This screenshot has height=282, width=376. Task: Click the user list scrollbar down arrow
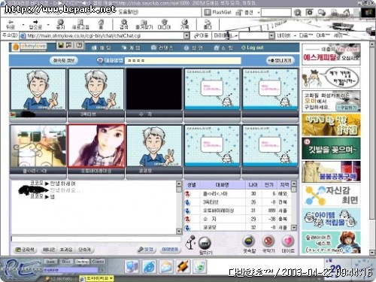point(294,228)
